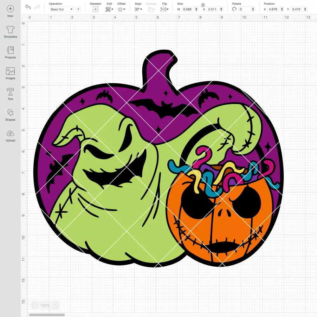Click the Y position input field
The width and height of the screenshot is (317, 317).
click(297, 9)
